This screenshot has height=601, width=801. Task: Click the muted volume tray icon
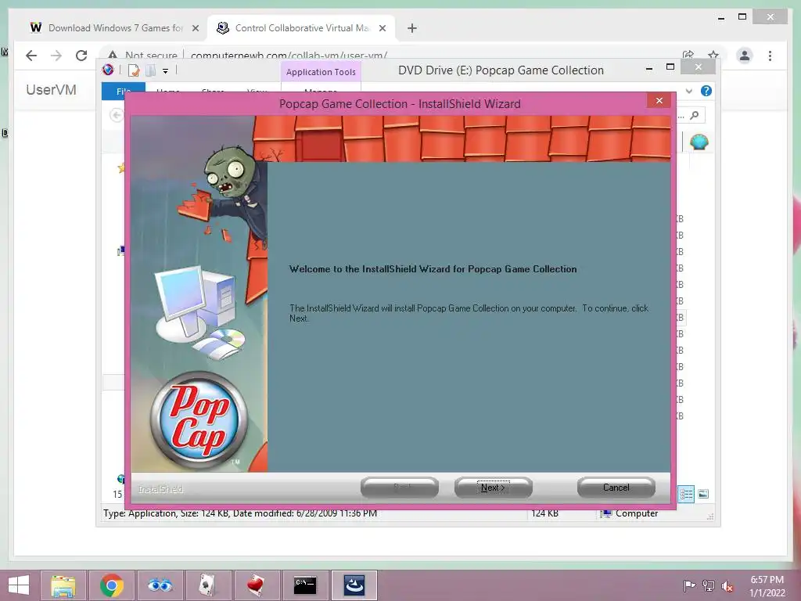(727, 586)
